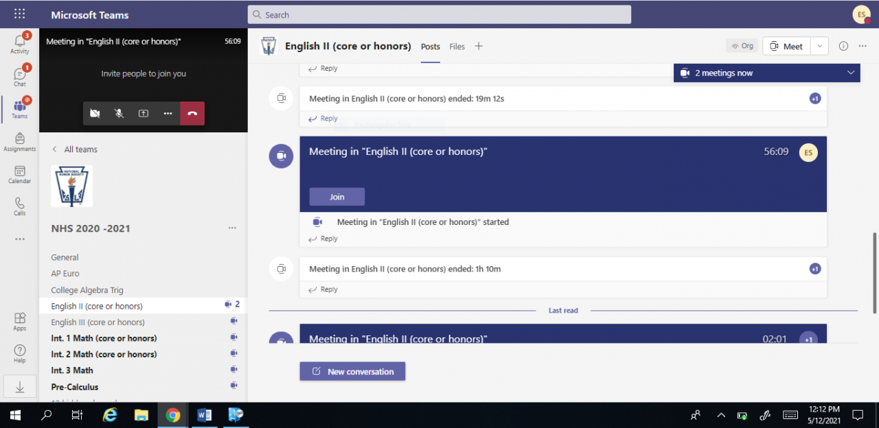This screenshot has width=879, height=428.
Task: Expand the Meet dropdown arrow
Action: (819, 46)
